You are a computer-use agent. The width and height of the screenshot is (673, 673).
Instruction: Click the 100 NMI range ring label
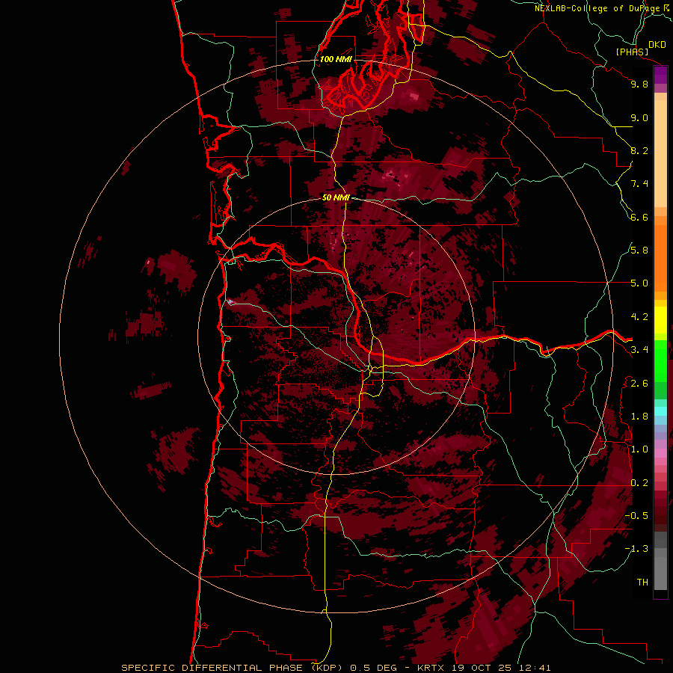336,59
